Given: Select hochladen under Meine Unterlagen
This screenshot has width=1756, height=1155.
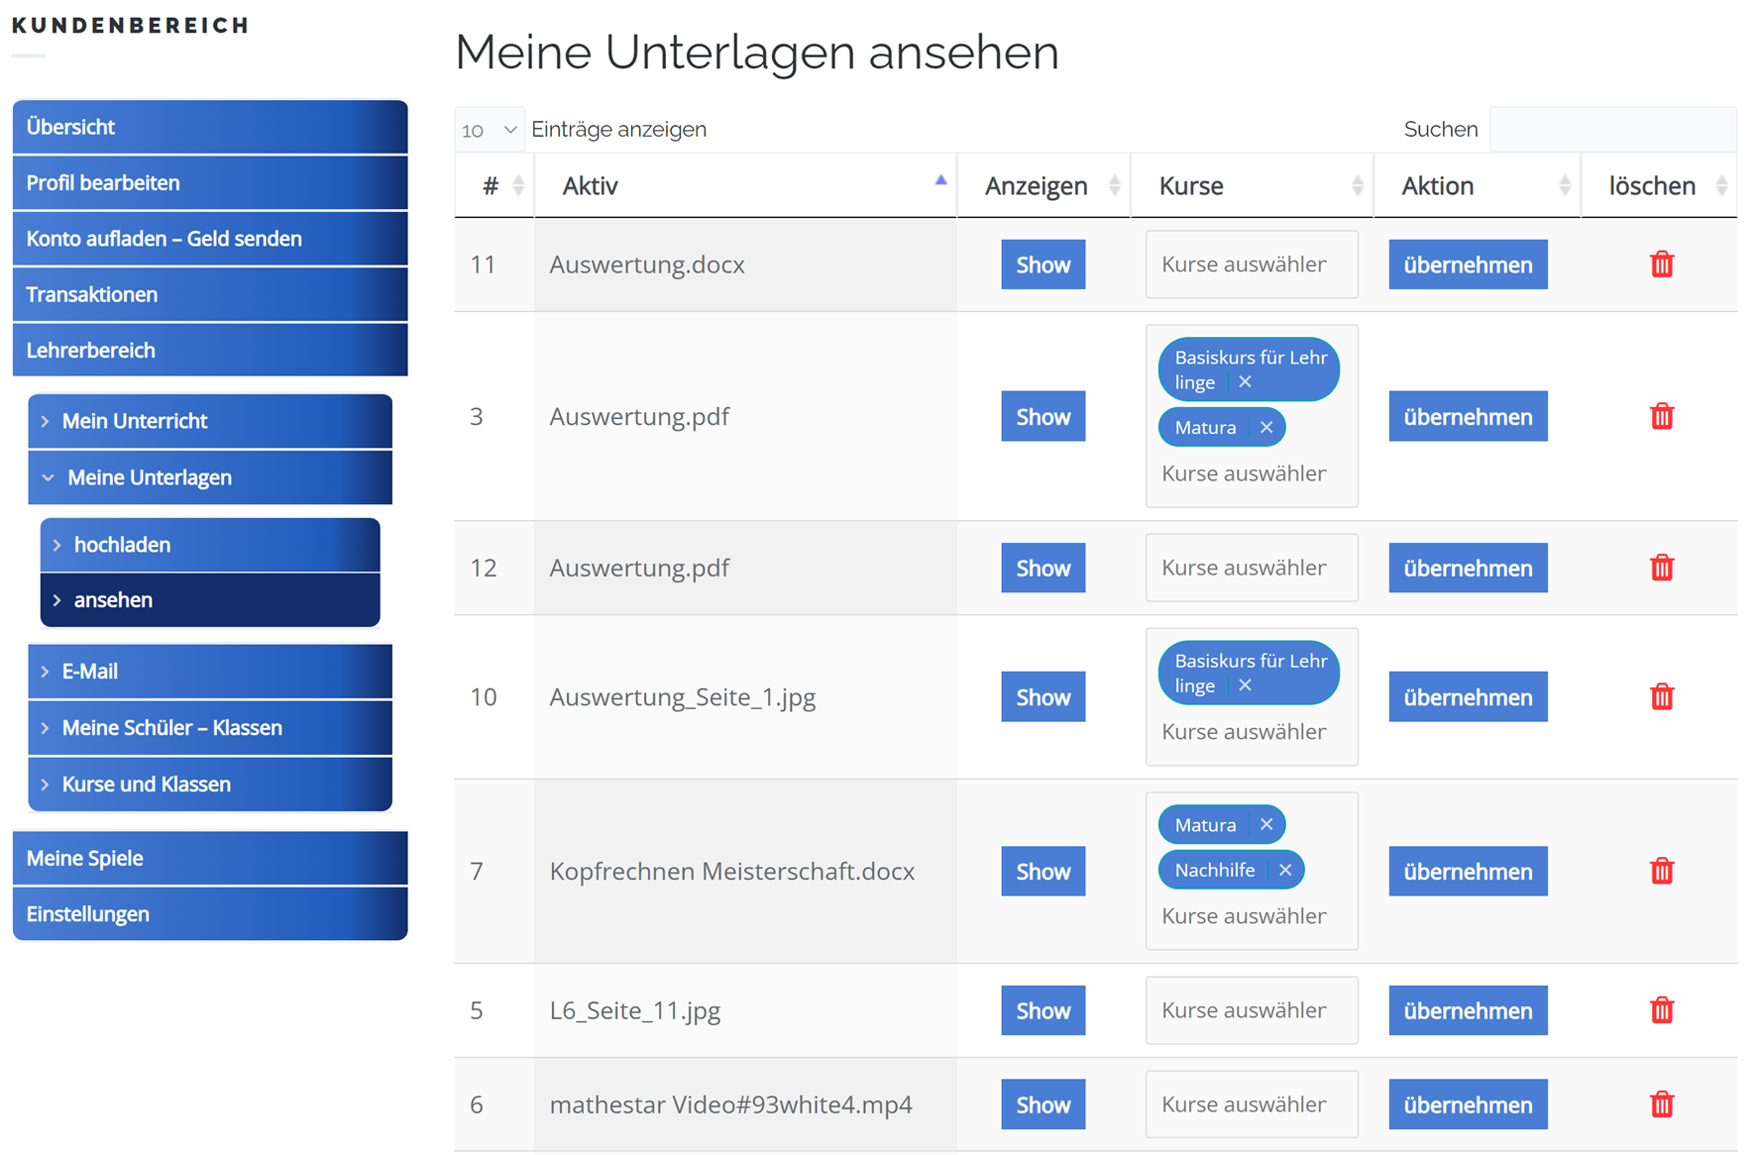Looking at the screenshot, I should pyautogui.click(x=122, y=545).
